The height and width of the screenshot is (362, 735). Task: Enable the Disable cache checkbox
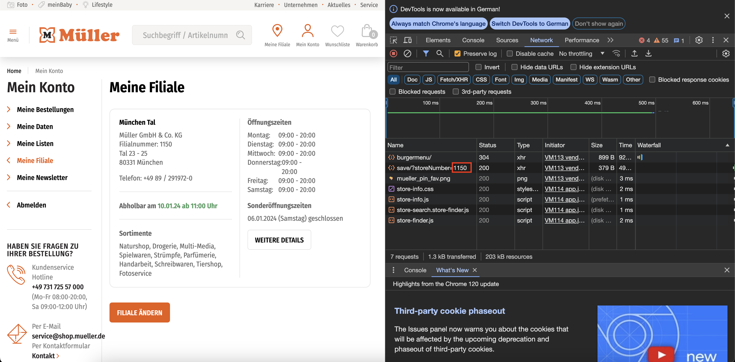coord(509,54)
